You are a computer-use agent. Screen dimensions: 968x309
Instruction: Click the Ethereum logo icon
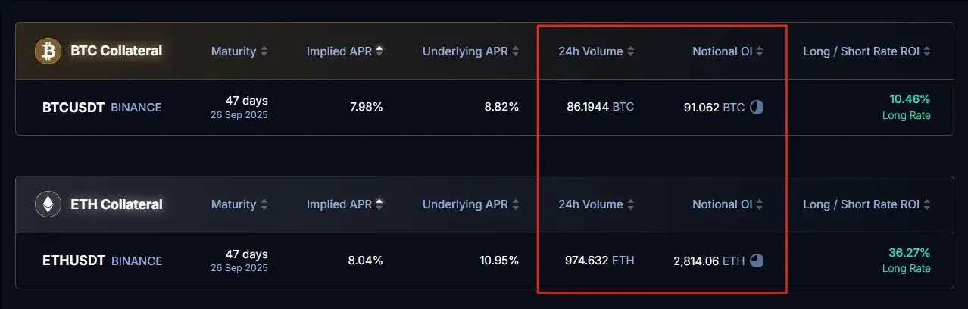tap(48, 204)
